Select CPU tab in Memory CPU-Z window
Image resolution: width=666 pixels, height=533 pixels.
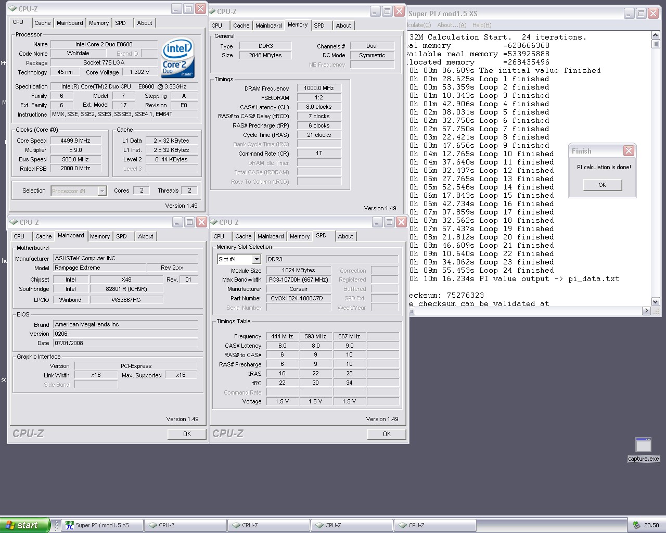click(x=217, y=26)
